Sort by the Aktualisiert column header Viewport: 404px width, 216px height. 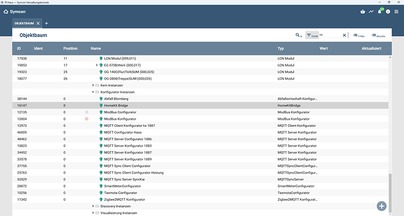[371, 48]
